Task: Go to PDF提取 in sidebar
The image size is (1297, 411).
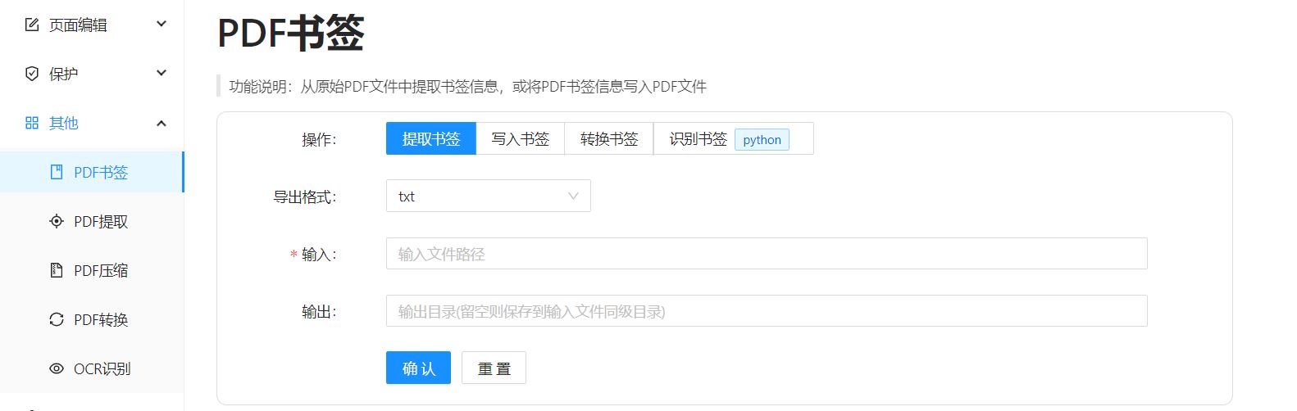Action: (x=92, y=221)
